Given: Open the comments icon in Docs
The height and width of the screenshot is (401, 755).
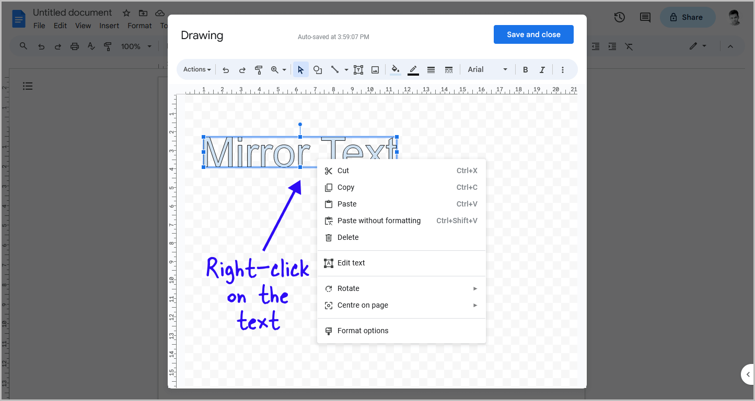Looking at the screenshot, I should coord(645,17).
